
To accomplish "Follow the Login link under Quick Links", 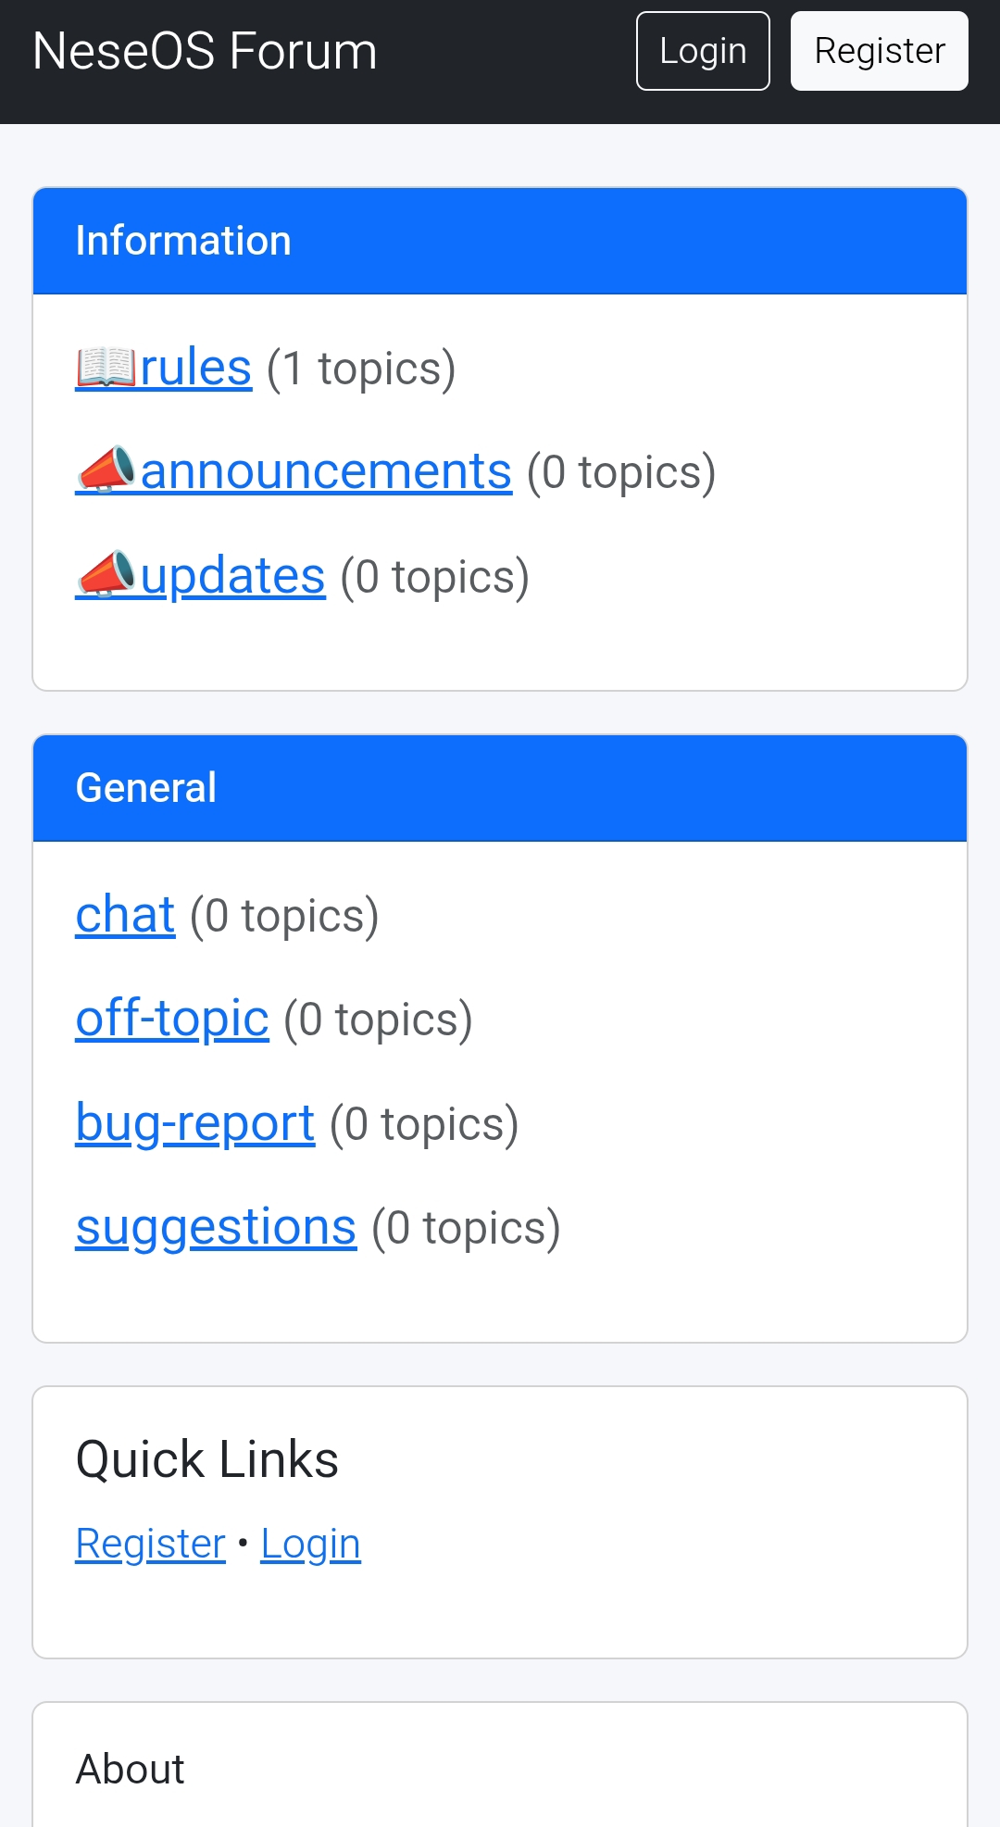I will (x=310, y=1544).
